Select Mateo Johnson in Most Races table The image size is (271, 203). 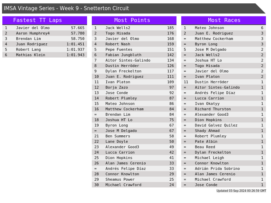209,28
